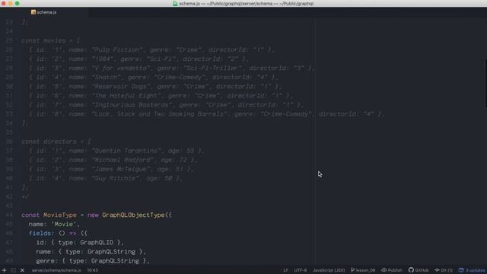Screen dimensions: 487x274
Task: Click file icon in window title bar
Action: [175, 3]
